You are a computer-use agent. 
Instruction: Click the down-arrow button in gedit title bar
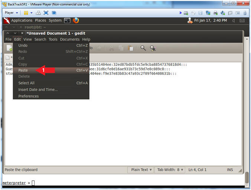click(x=15, y=33)
